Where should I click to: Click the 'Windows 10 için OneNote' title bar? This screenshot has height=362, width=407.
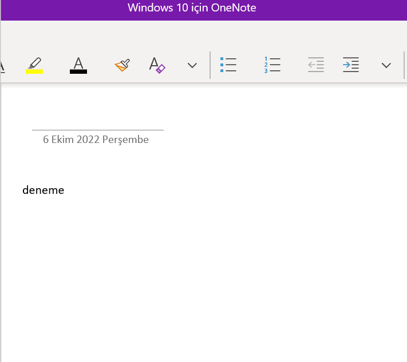(x=192, y=8)
